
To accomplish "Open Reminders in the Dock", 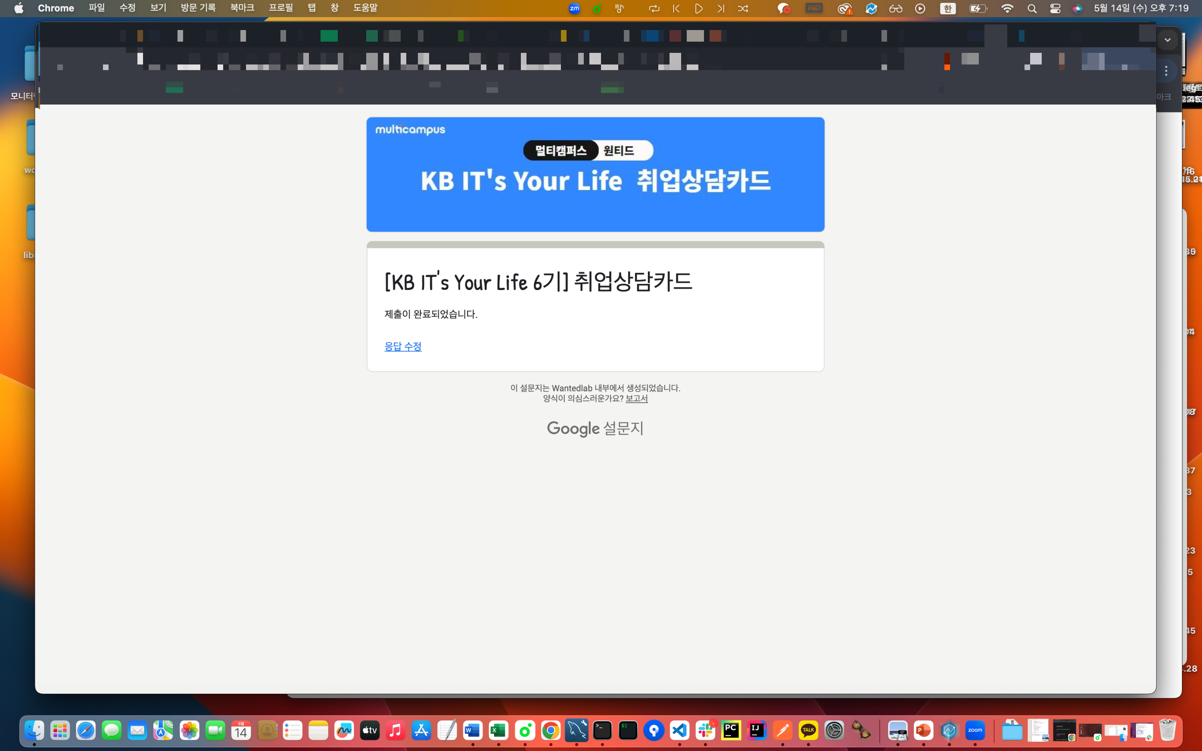I will tap(292, 730).
